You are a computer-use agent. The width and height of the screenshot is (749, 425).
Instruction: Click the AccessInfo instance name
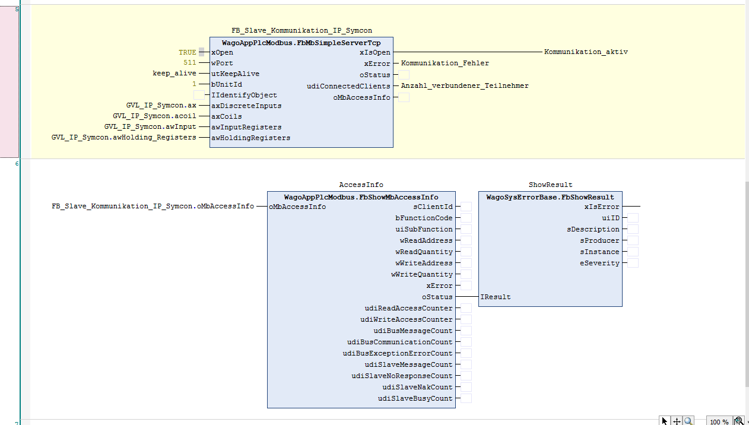click(x=361, y=185)
